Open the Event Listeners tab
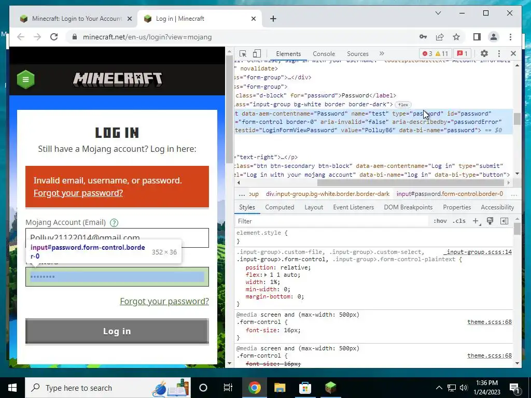The width and height of the screenshot is (531, 398). click(x=353, y=207)
